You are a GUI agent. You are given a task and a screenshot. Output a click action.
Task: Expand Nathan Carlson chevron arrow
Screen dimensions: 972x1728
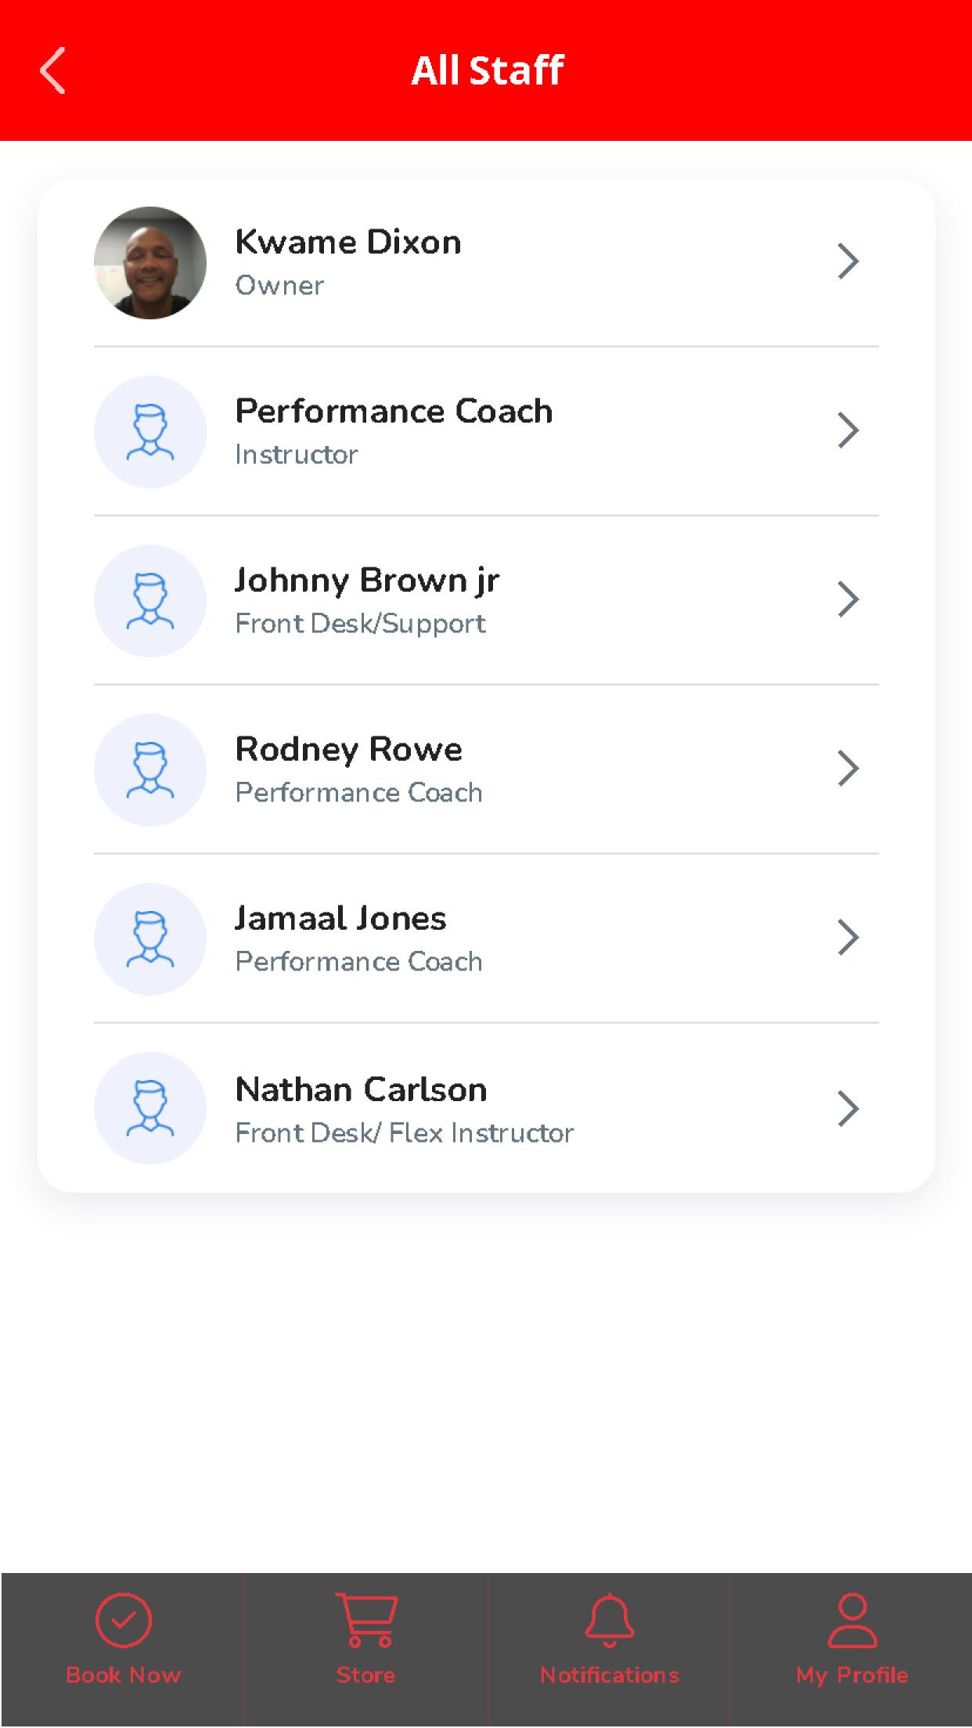848,1108
